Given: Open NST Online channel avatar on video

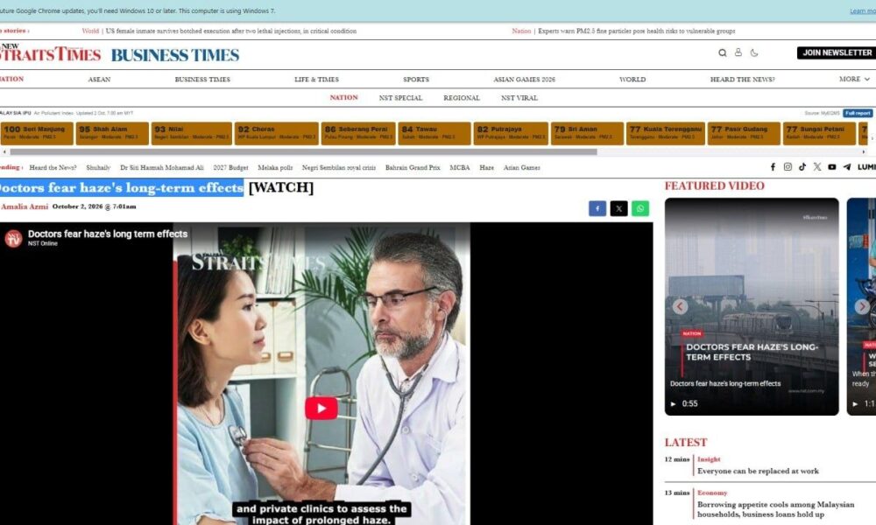Looking at the screenshot, I should tap(13, 238).
